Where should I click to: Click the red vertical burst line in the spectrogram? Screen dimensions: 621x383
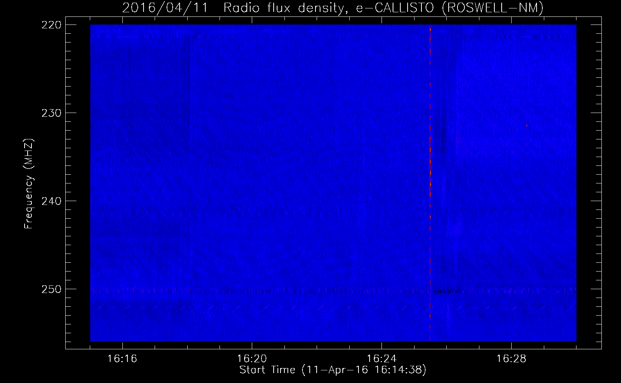[x=430, y=183]
